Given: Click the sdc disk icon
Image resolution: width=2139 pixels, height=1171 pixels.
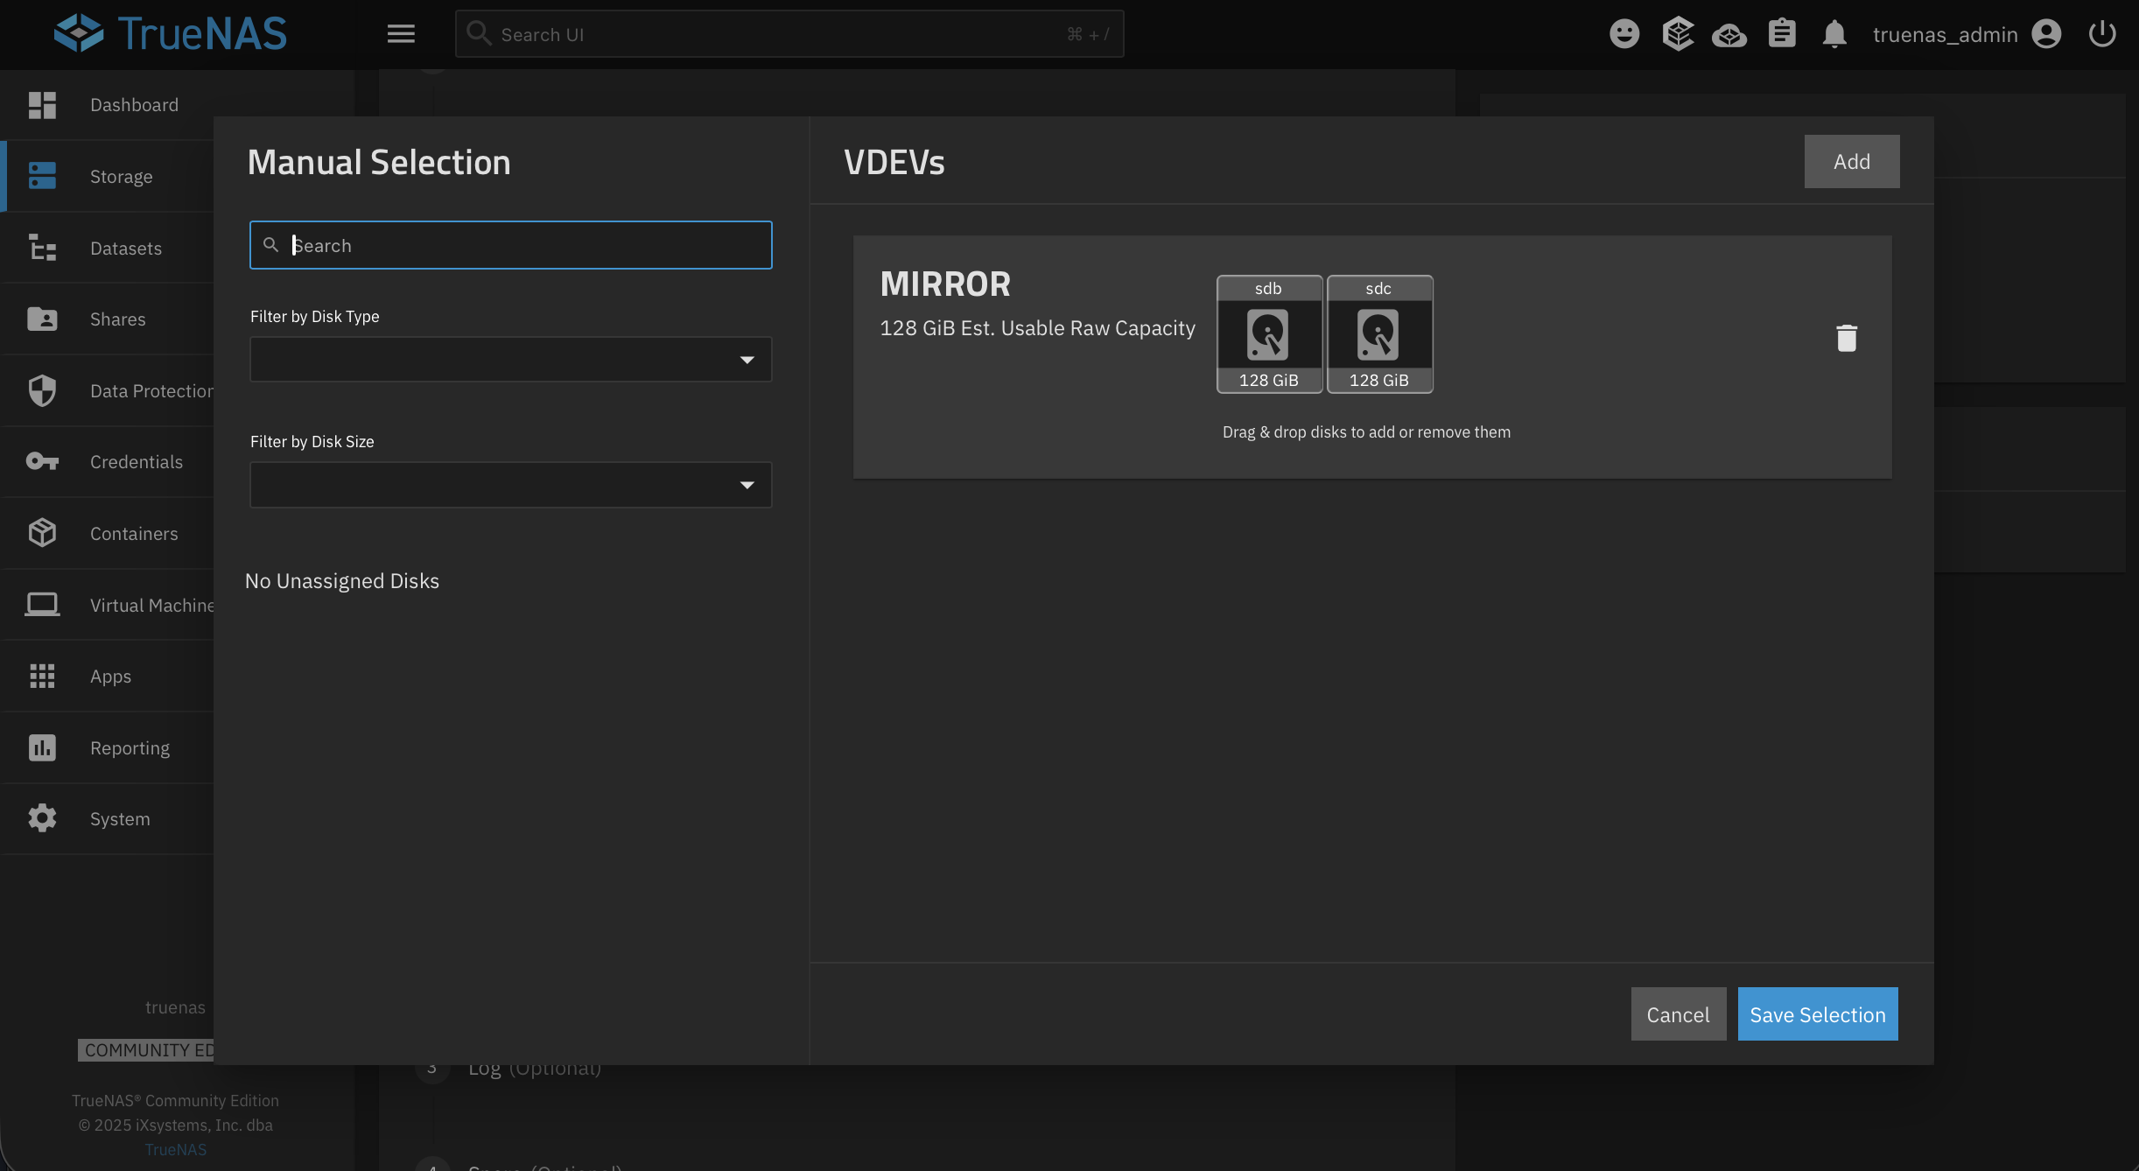Looking at the screenshot, I should point(1378,334).
